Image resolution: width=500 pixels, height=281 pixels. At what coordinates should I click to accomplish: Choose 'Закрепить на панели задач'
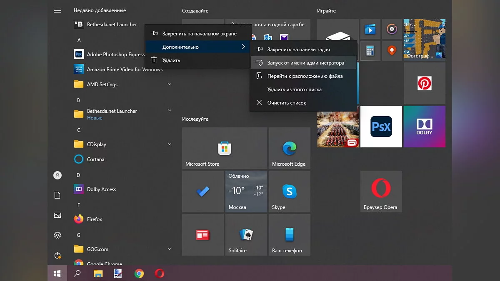298,50
